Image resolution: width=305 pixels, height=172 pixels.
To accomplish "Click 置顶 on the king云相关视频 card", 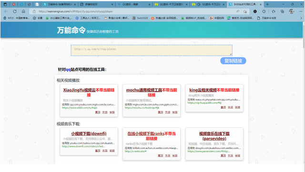I will point(223,107).
